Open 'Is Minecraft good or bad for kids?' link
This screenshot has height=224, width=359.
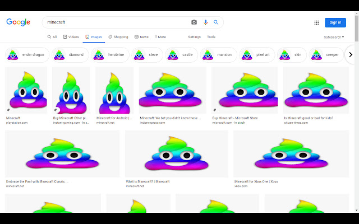pyautogui.click(x=309, y=118)
